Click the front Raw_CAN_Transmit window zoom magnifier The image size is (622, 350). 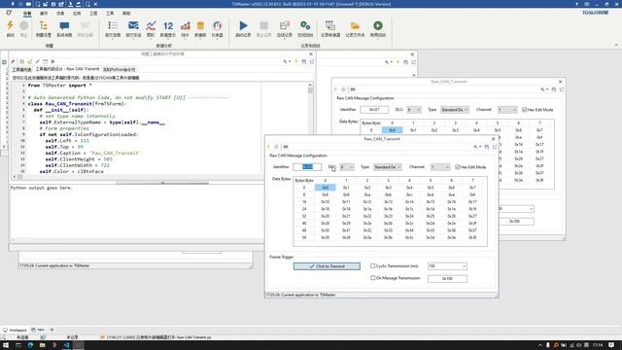pos(475,147)
